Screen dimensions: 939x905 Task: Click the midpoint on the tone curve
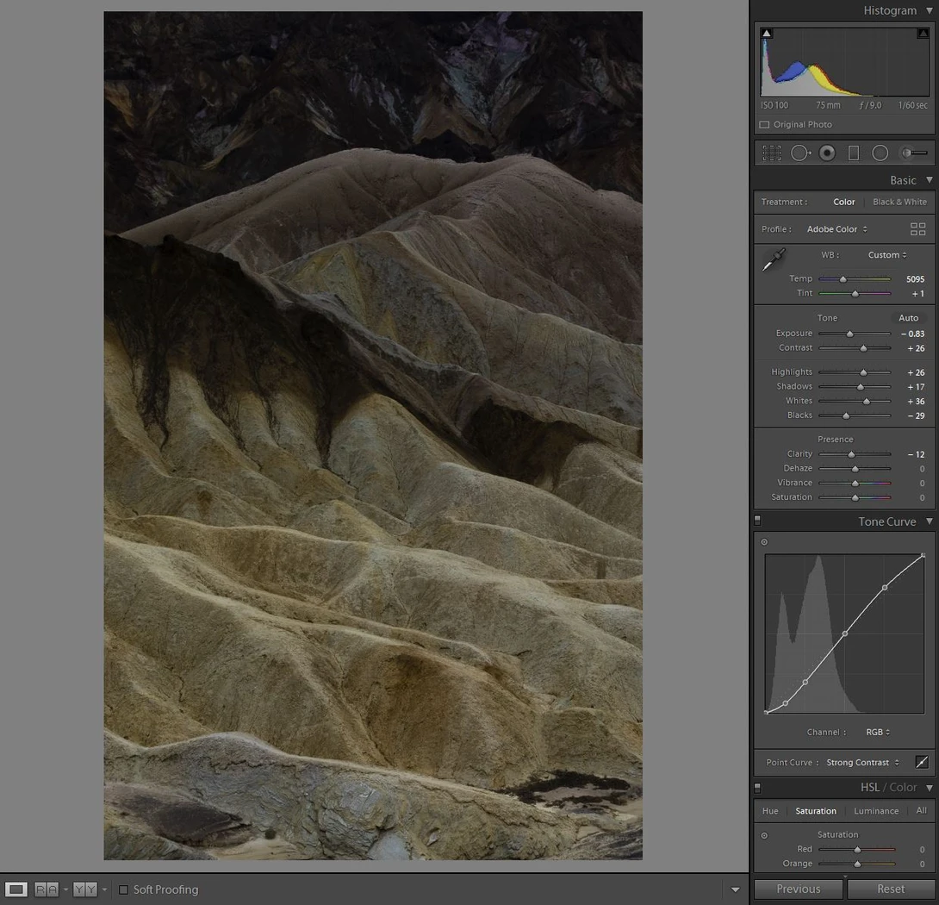(845, 633)
